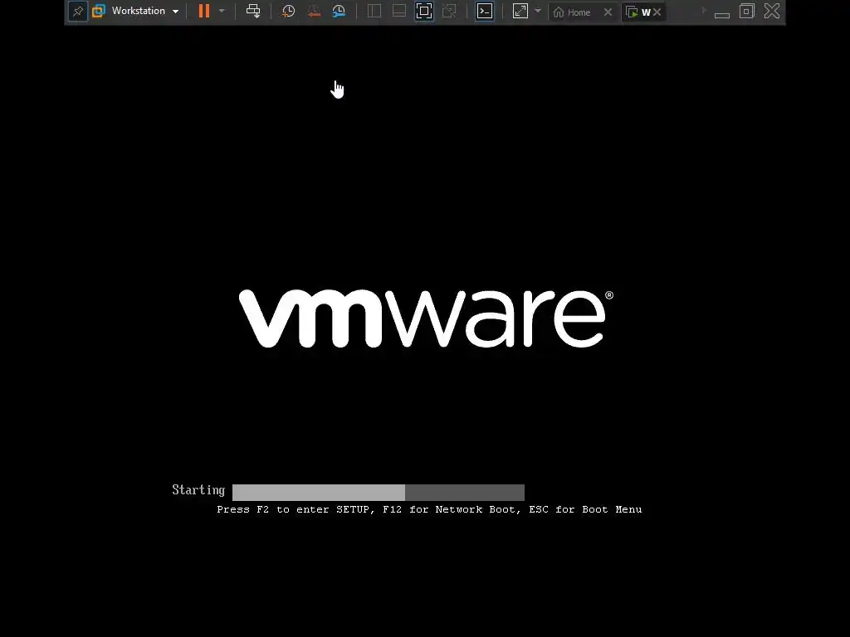Click the Unity mode icon
This screenshot has width=850, height=637.
pos(449,11)
